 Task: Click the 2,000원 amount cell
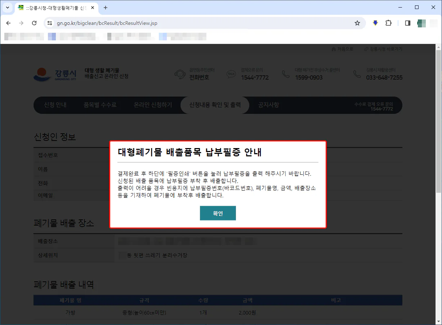[x=247, y=312]
